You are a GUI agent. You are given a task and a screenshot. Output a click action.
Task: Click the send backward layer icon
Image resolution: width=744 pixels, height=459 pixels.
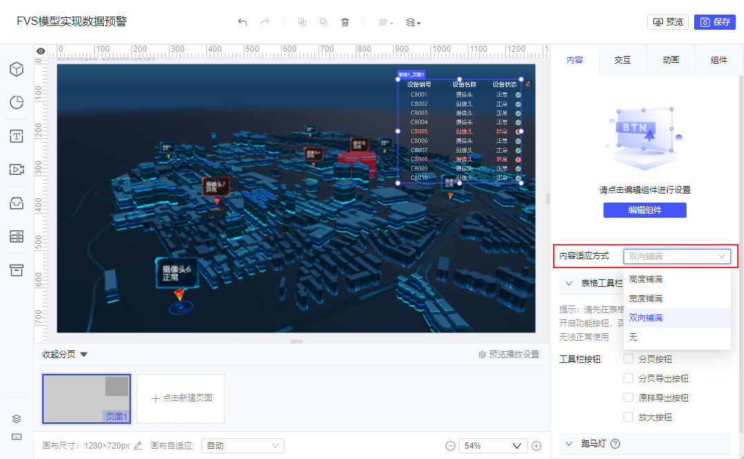coord(324,22)
